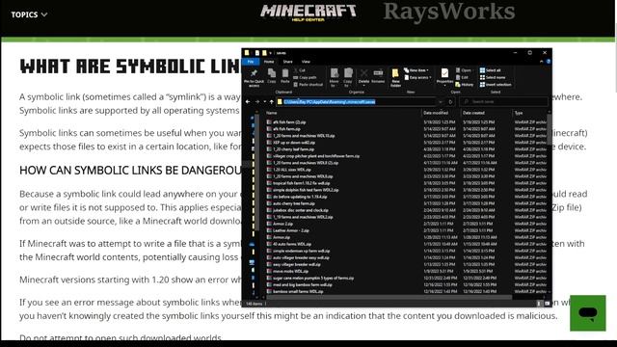Click the Delete ribbon icon

pos(364,76)
